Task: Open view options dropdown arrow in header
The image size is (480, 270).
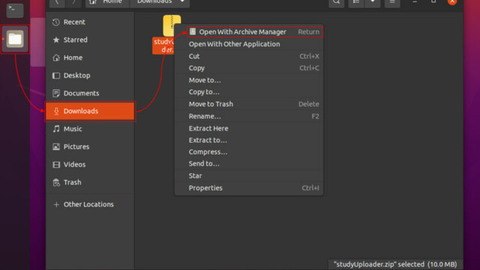Action: [372, 2]
